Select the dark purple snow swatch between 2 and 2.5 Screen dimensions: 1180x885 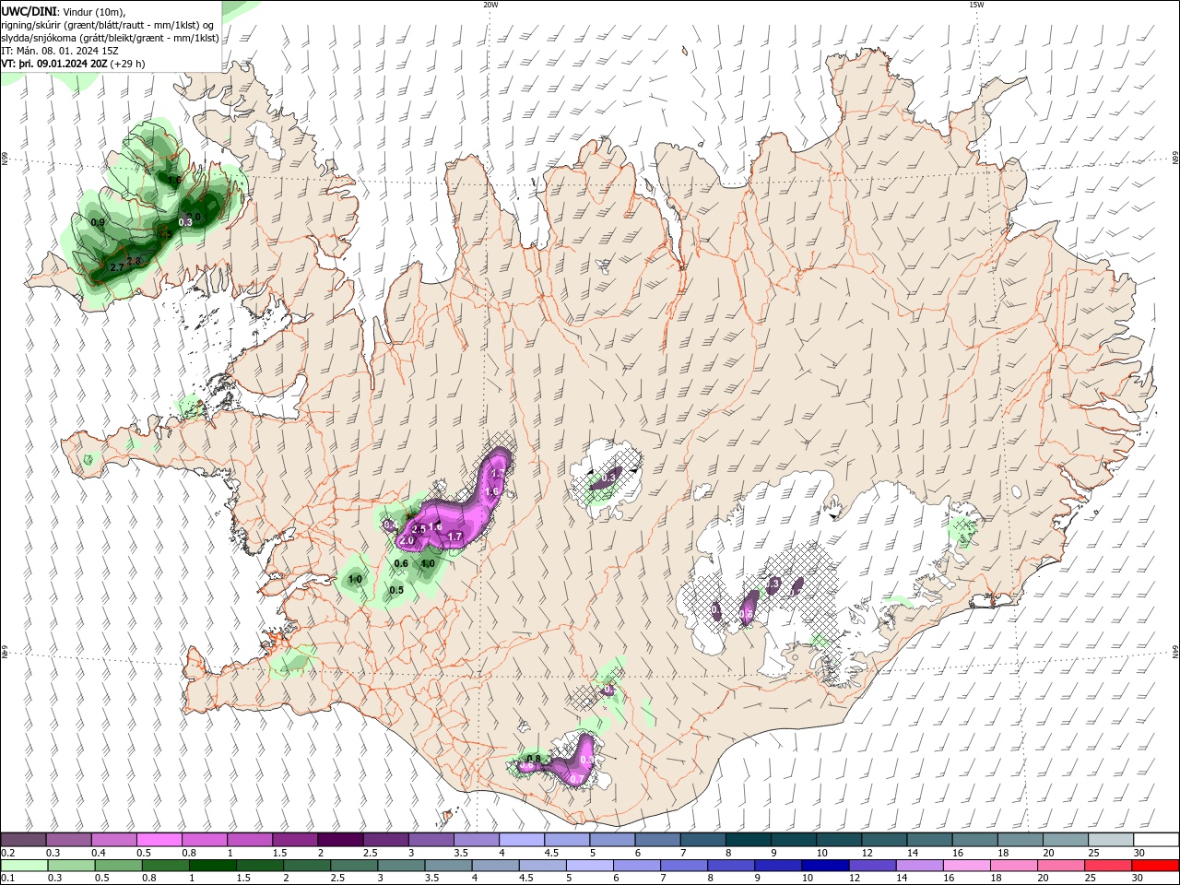click(x=340, y=840)
